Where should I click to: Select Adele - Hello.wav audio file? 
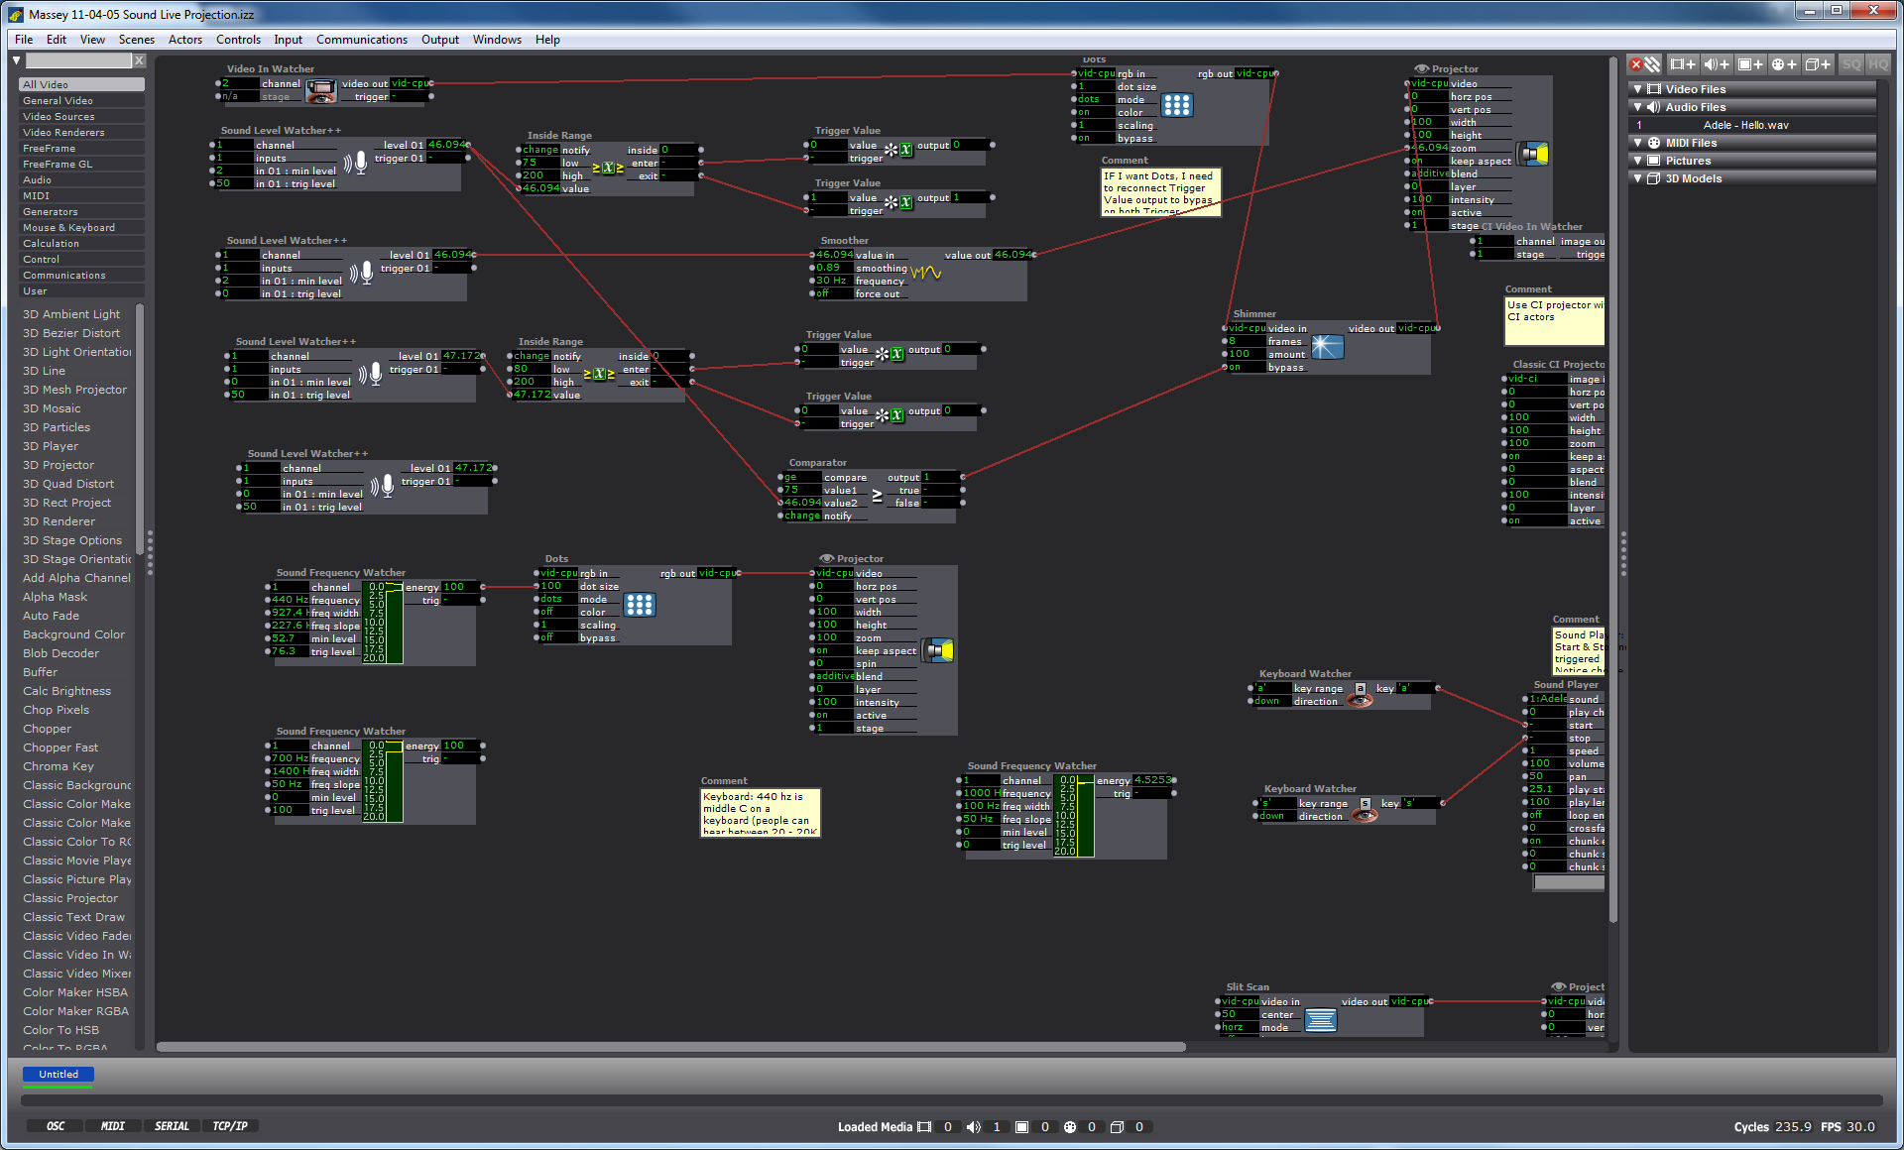point(1745,125)
